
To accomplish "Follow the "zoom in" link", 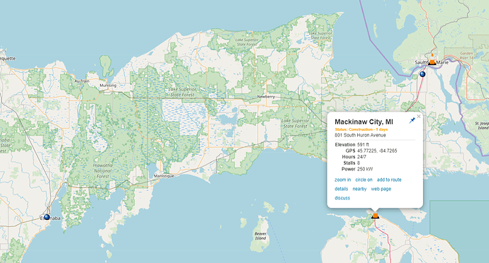I will coord(342,180).
